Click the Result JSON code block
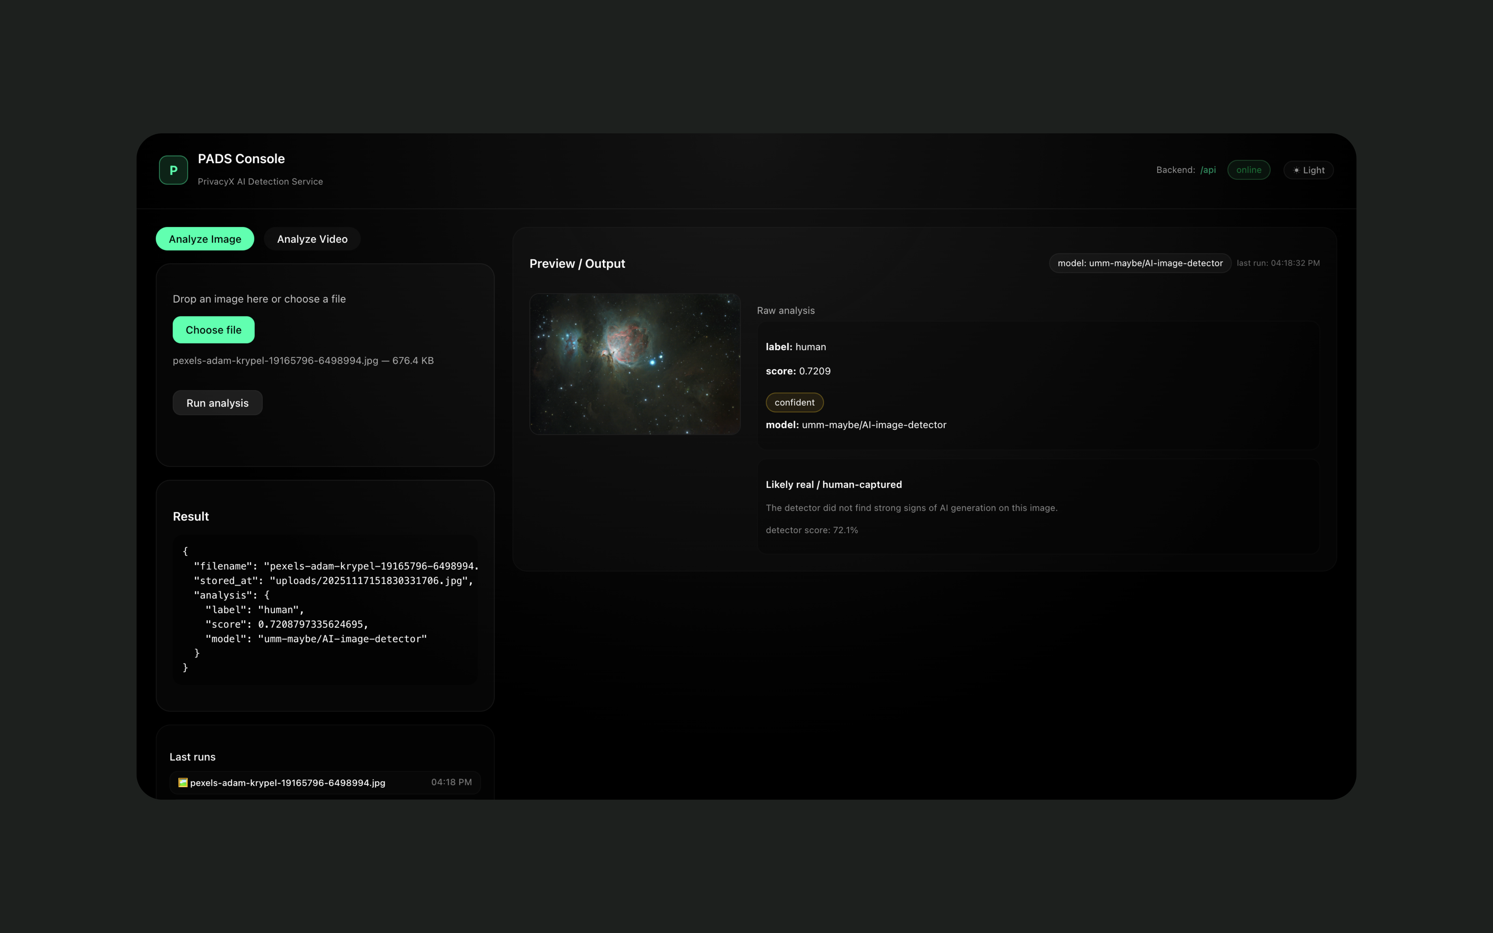The image size is (1493, 933). [x=325, y=609]
